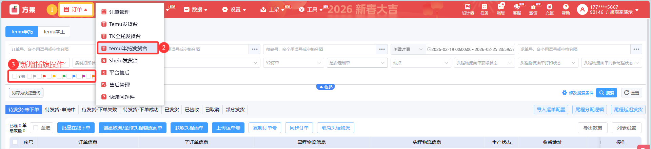The image size is (651, 149).
Task: Click the 搜索 search button
Action: (x=606, y=93)
